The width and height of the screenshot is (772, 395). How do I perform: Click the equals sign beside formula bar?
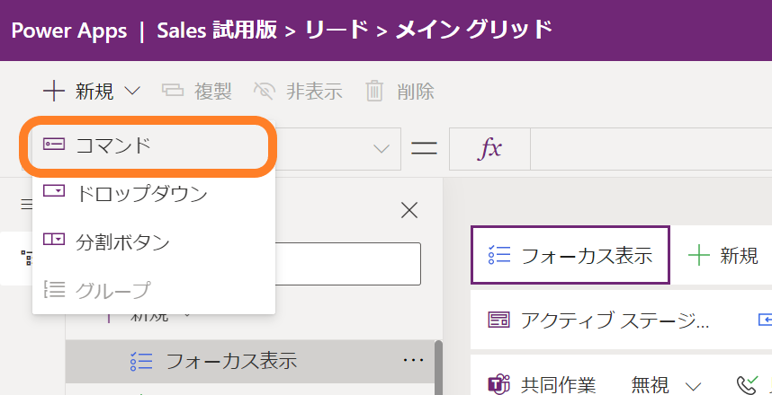tap(425, 149)
